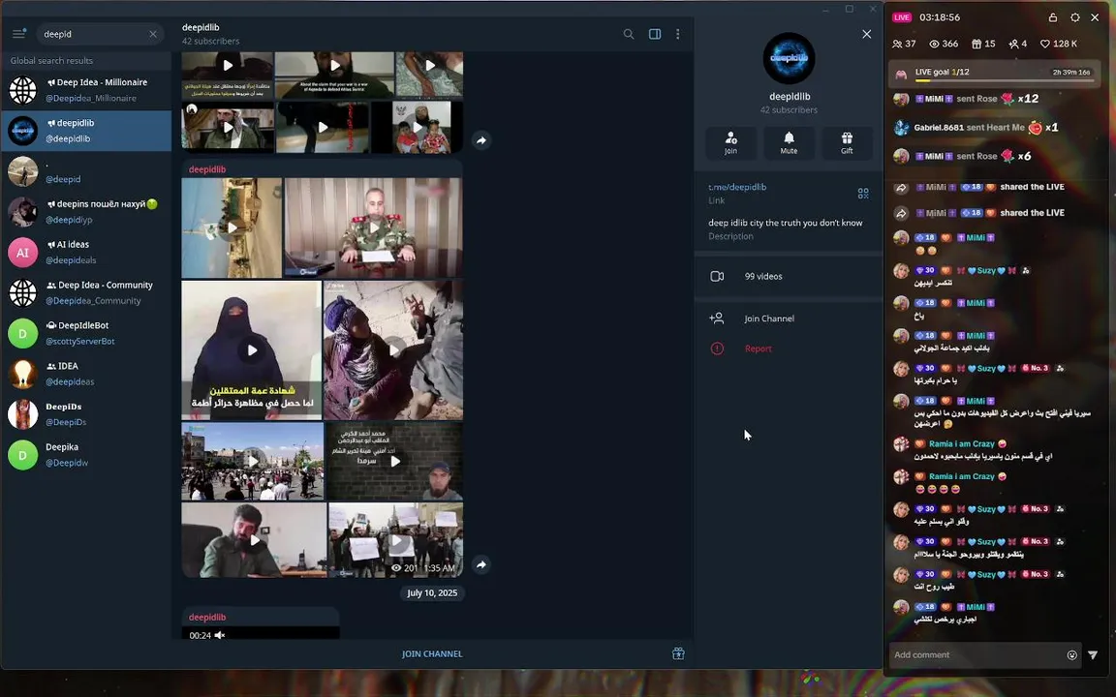Image resolution: width=1116 pixels, height=697 pixels.
Task: Click the deepidlib channel avatar in info panel
Action: point(789,58)
